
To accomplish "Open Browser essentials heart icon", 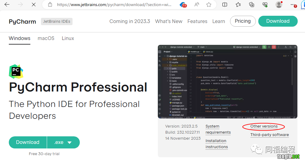I will [x=265, y=5].
